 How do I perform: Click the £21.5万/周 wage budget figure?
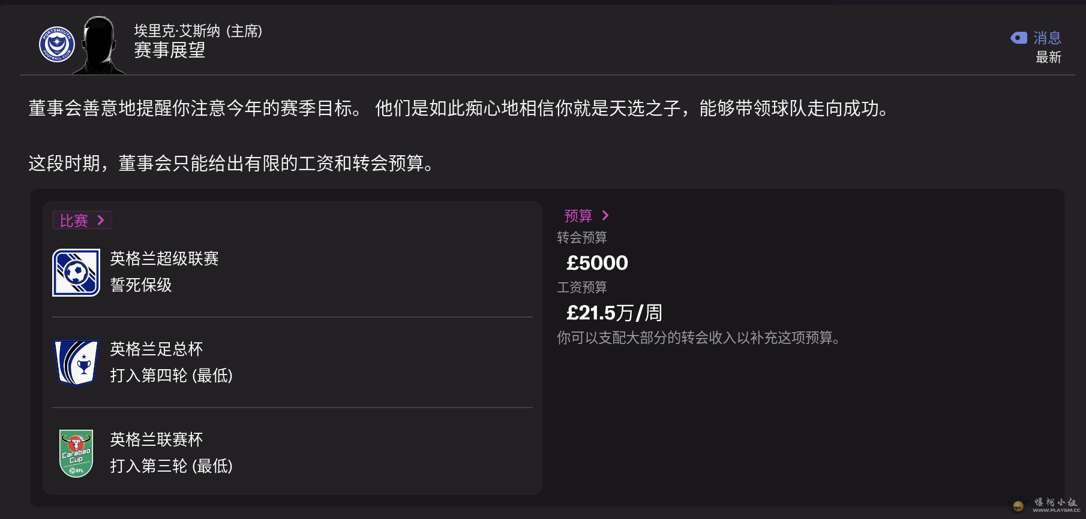pos(614,313)
